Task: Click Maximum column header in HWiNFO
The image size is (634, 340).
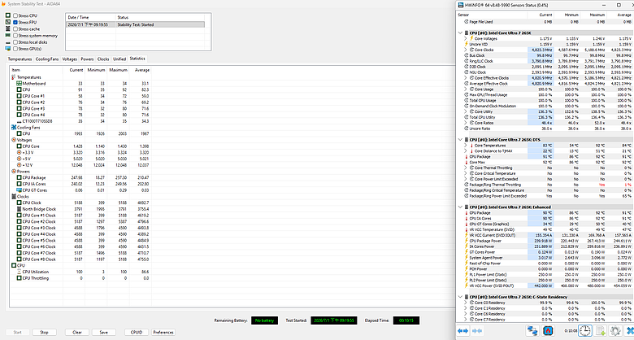Action: pyautogui.click(x=596, y=15)
